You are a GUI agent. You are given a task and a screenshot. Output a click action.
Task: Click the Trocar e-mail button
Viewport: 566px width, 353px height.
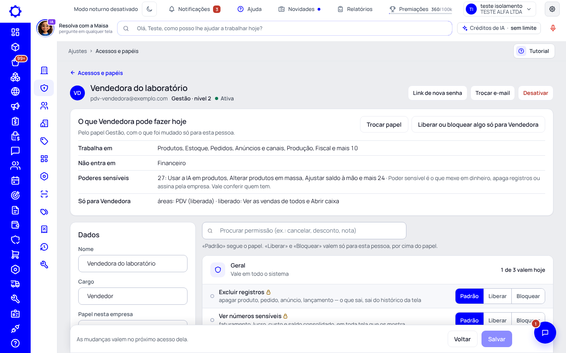tap(492, 93)
